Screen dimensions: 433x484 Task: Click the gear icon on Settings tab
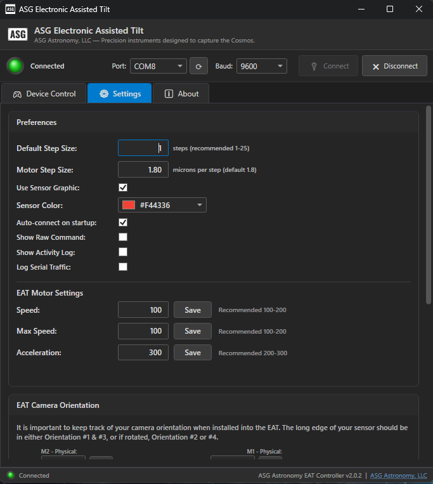(x=104, y=94)
